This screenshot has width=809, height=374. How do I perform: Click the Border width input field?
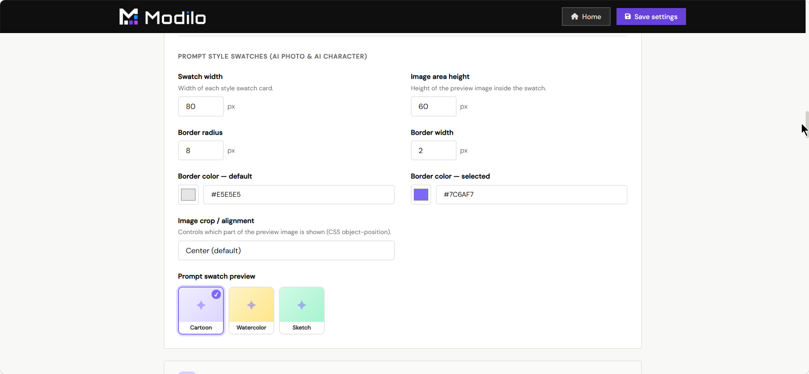tap(433, 151)
